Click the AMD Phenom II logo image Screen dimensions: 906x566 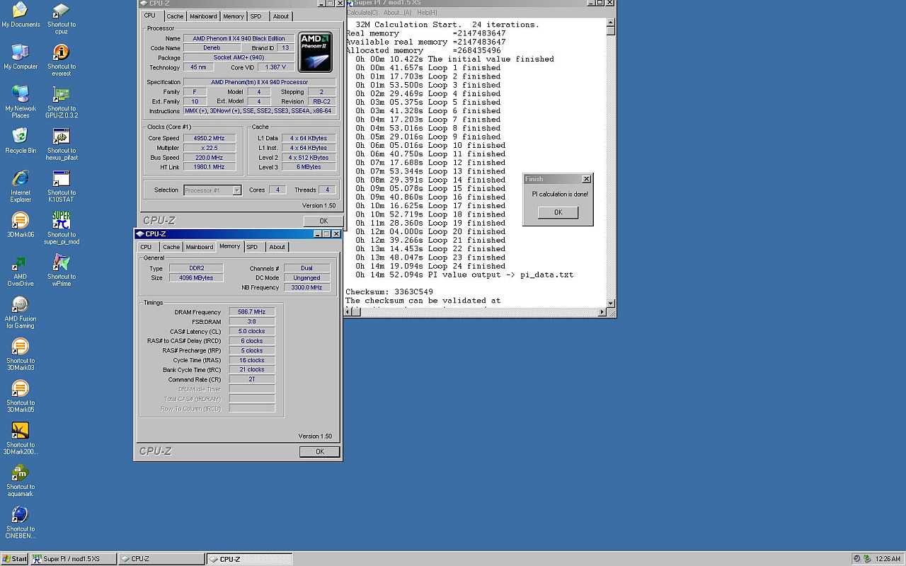pos(315,52)
